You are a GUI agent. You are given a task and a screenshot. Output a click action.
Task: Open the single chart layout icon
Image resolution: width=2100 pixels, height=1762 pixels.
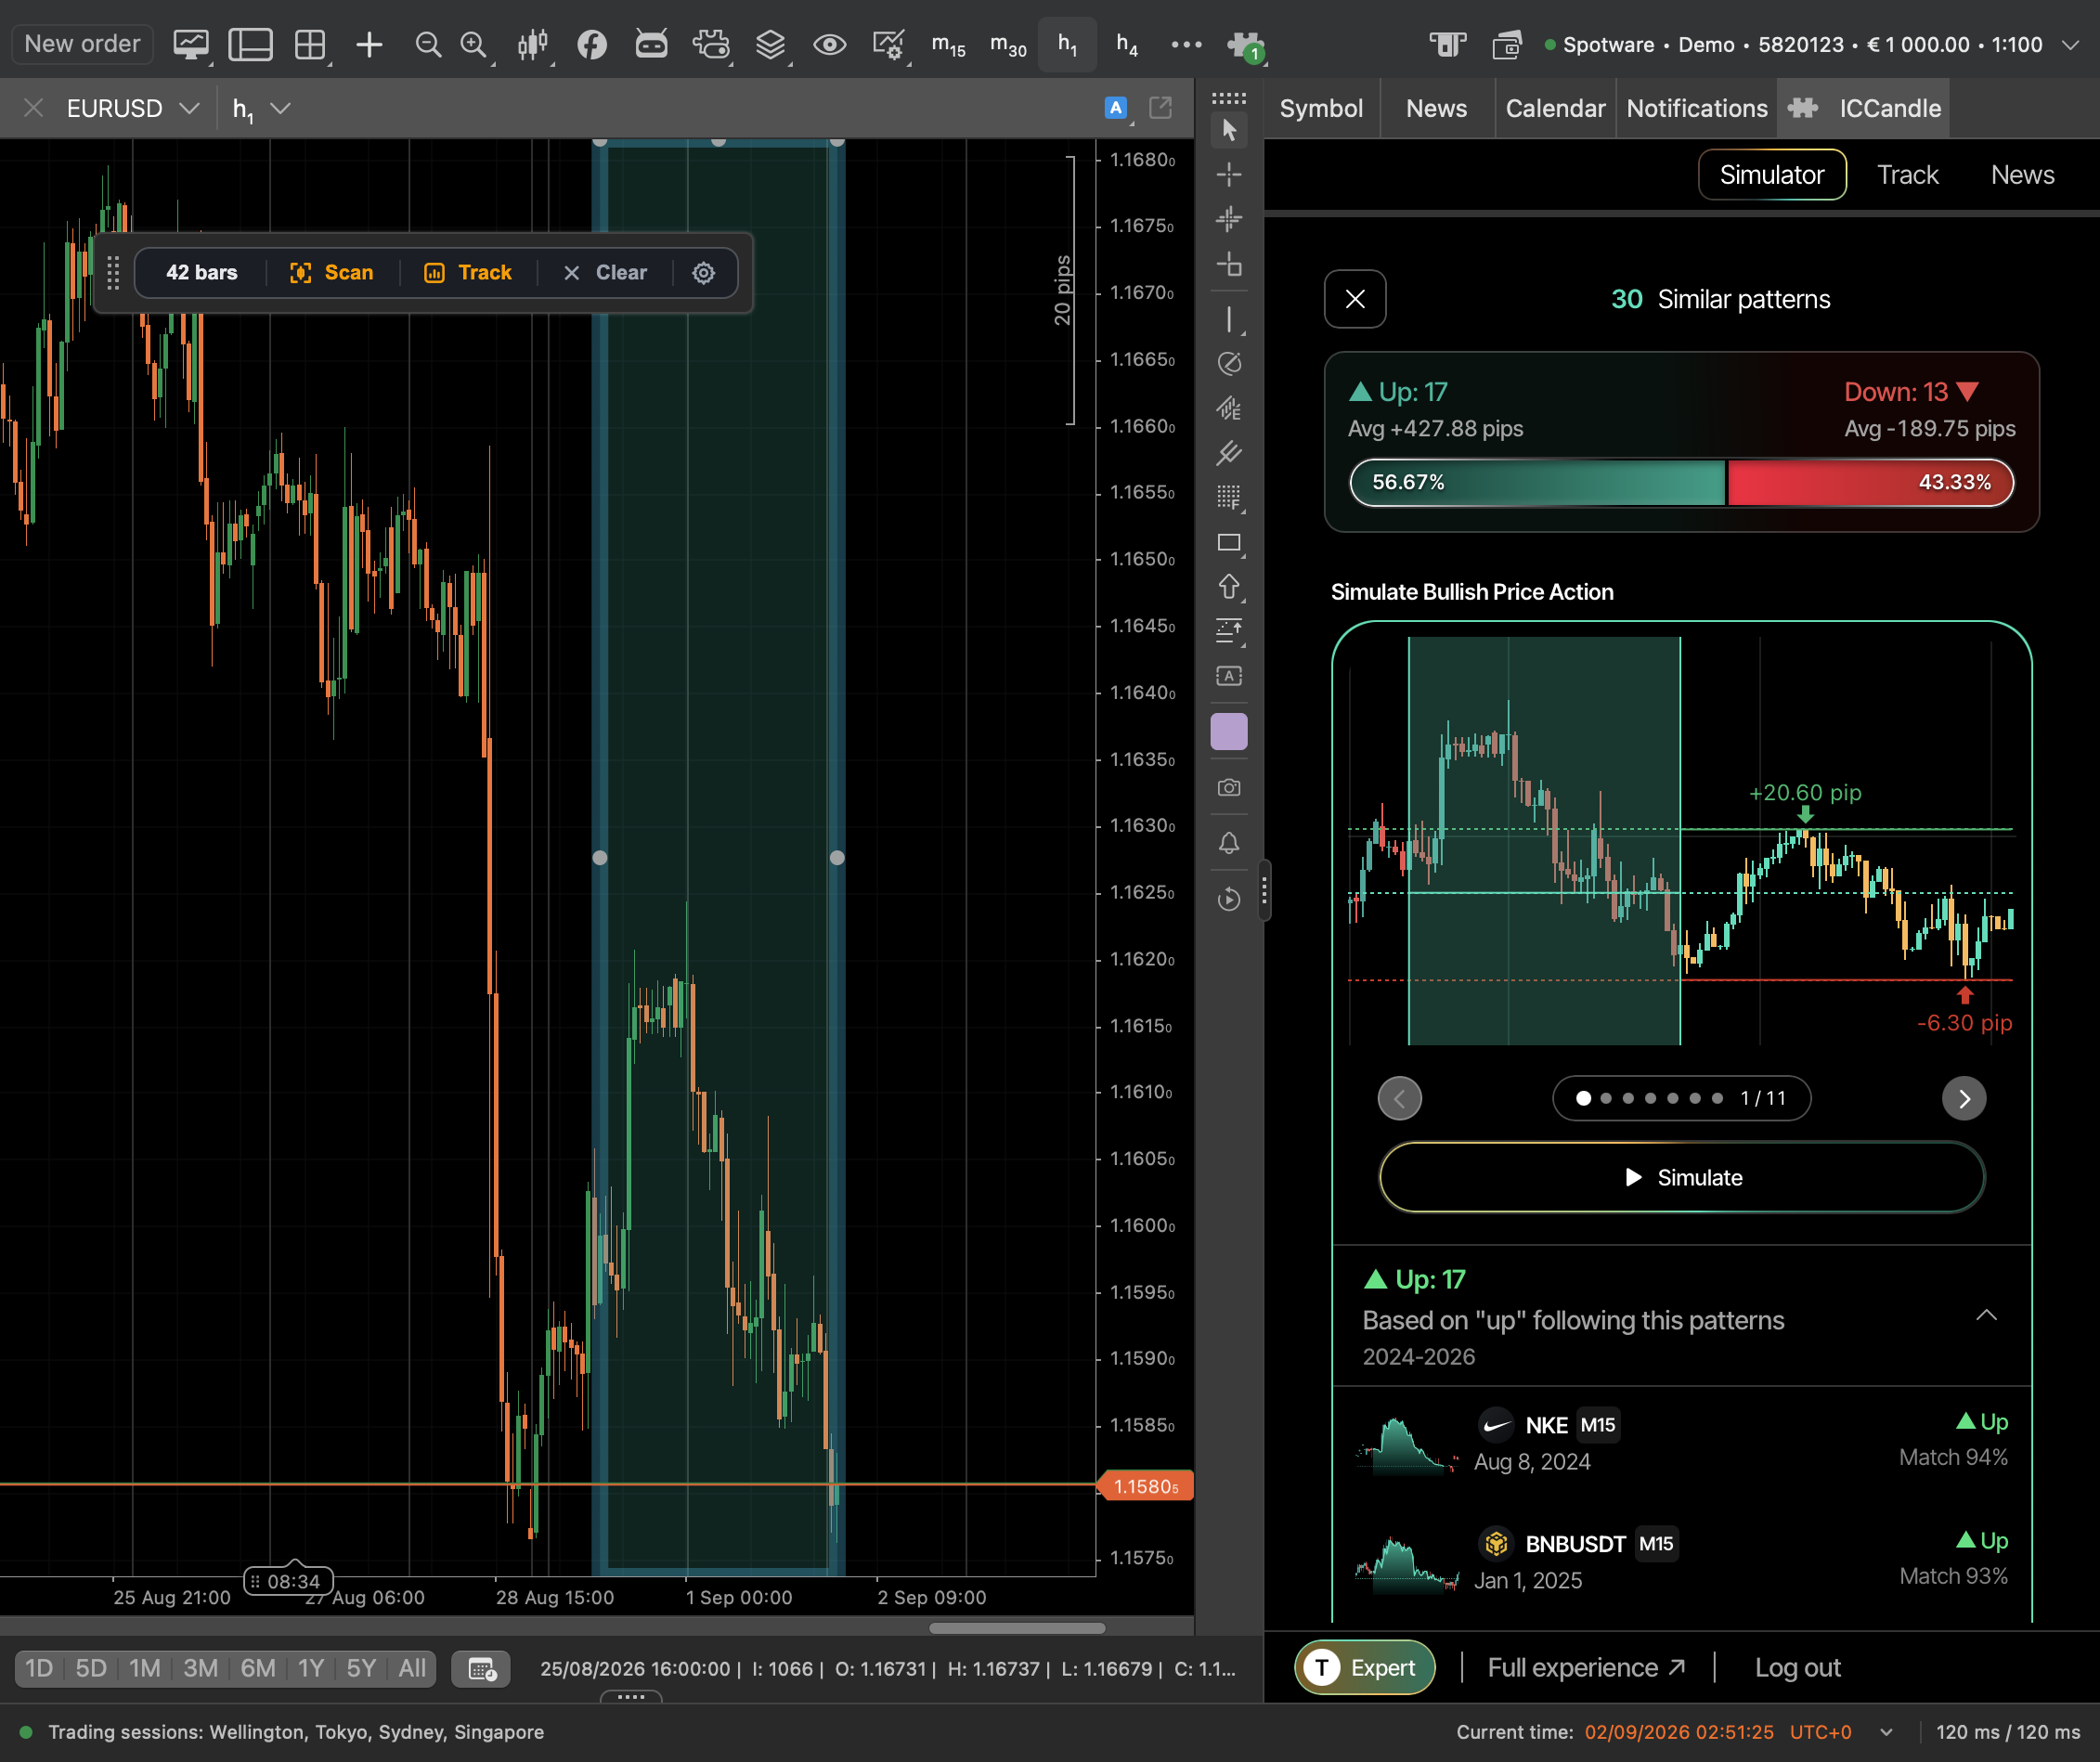250,44
